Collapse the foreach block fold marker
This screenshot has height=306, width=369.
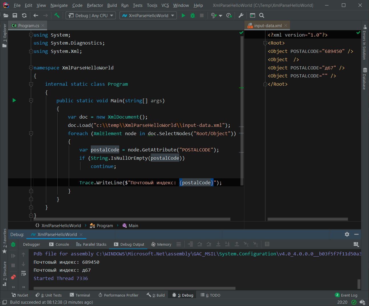tap(31, 133)
